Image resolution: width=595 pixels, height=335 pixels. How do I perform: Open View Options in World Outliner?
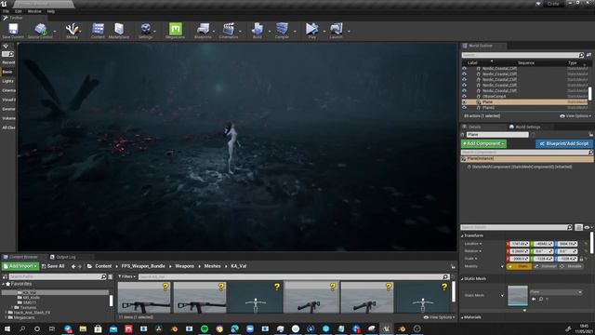pos(575,115)
